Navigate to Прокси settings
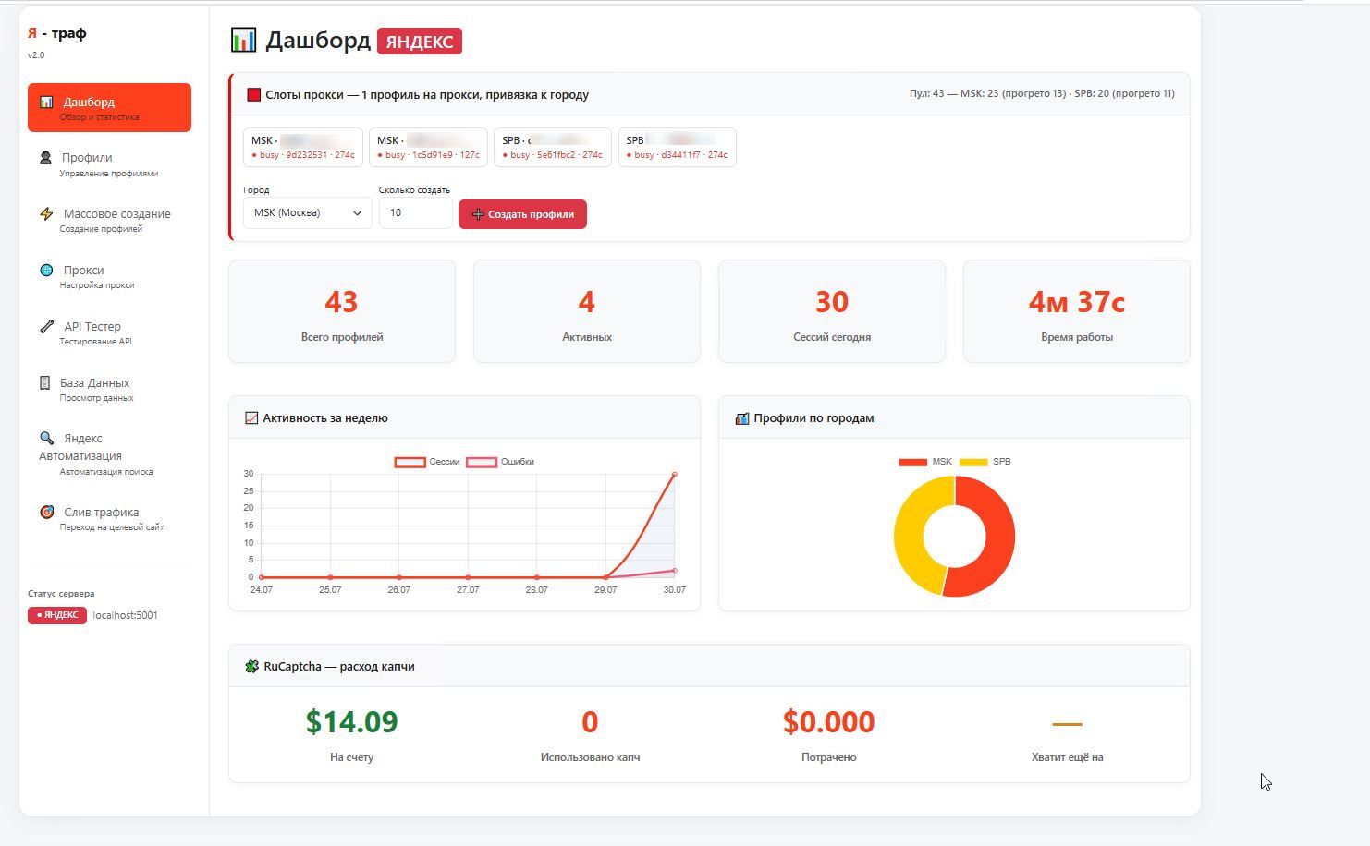The height and width of the screenshot is (846, 1370). [109, 276]
